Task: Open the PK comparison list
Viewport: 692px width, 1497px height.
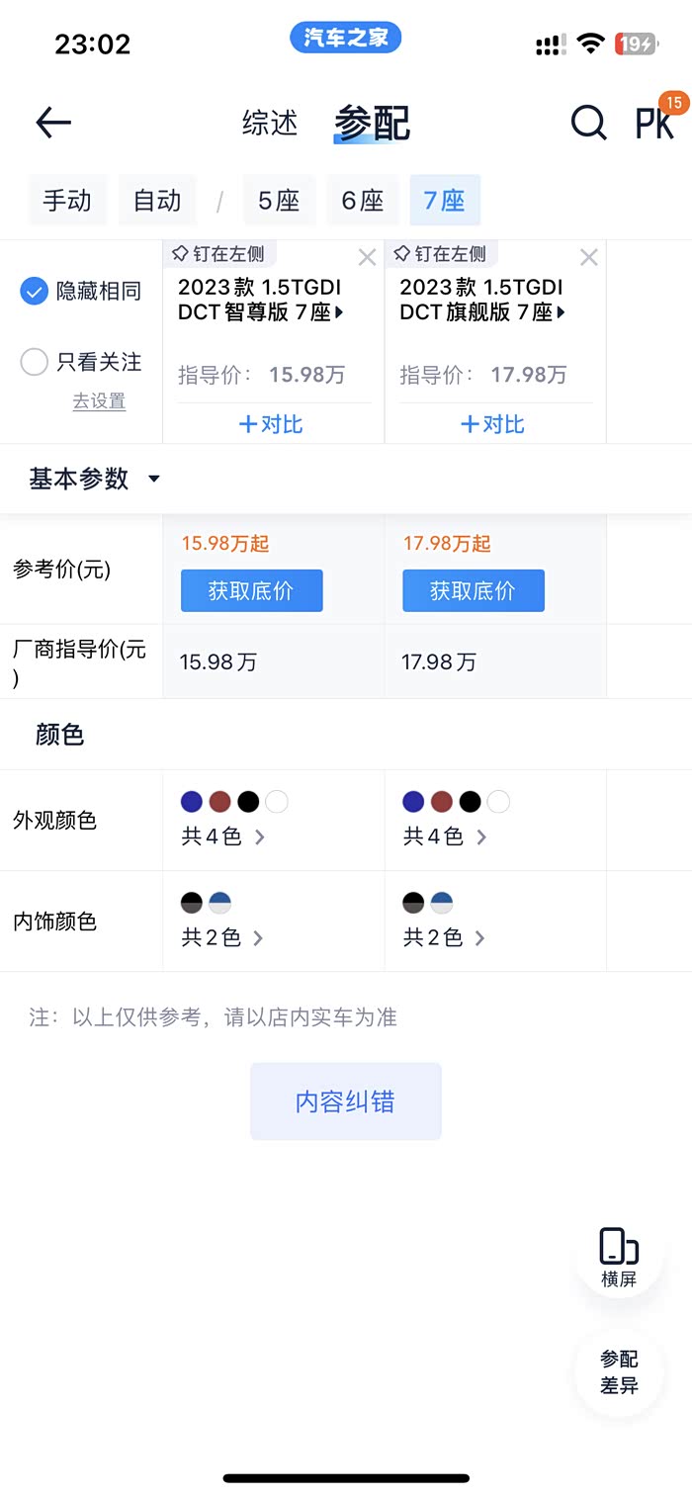Action: click(654, 123)
